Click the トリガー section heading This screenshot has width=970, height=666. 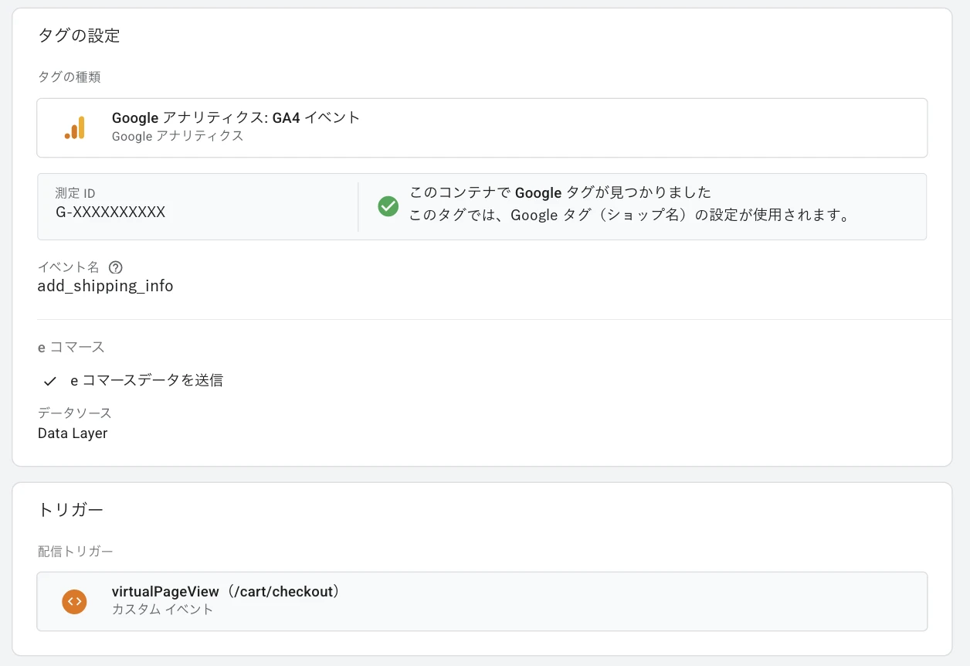[70, 510]
